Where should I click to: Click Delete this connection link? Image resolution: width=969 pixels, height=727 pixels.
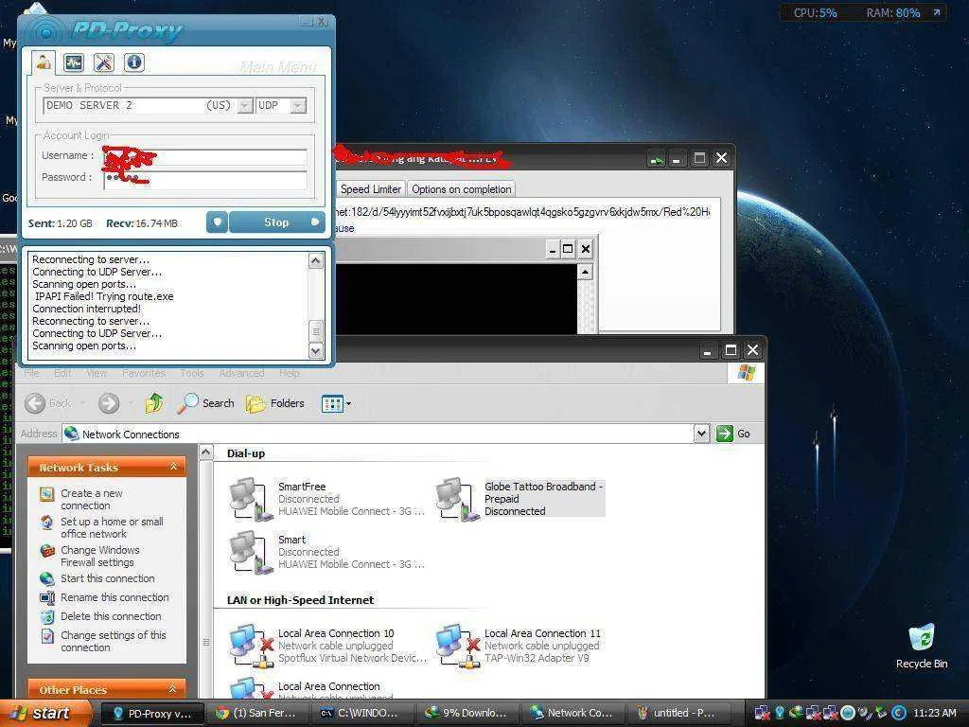[x=111, y=616]
